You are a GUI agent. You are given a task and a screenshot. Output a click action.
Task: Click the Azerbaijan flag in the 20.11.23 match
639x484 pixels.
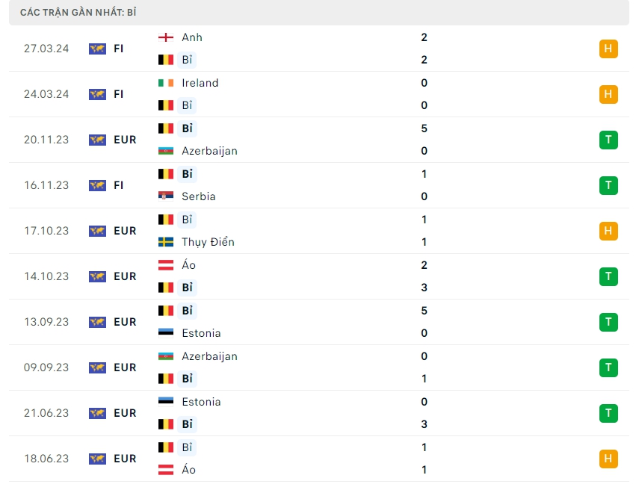(166, 151)
